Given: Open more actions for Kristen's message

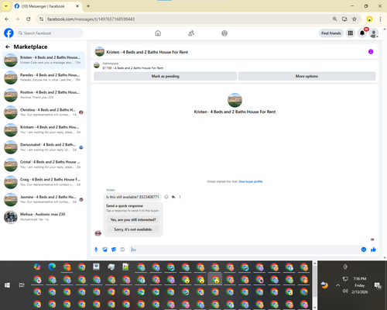Looking at the screenshot, I should (180, 197).
